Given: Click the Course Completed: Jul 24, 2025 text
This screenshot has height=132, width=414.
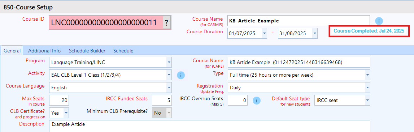Looking at the screenshot, I should point(369,31).
